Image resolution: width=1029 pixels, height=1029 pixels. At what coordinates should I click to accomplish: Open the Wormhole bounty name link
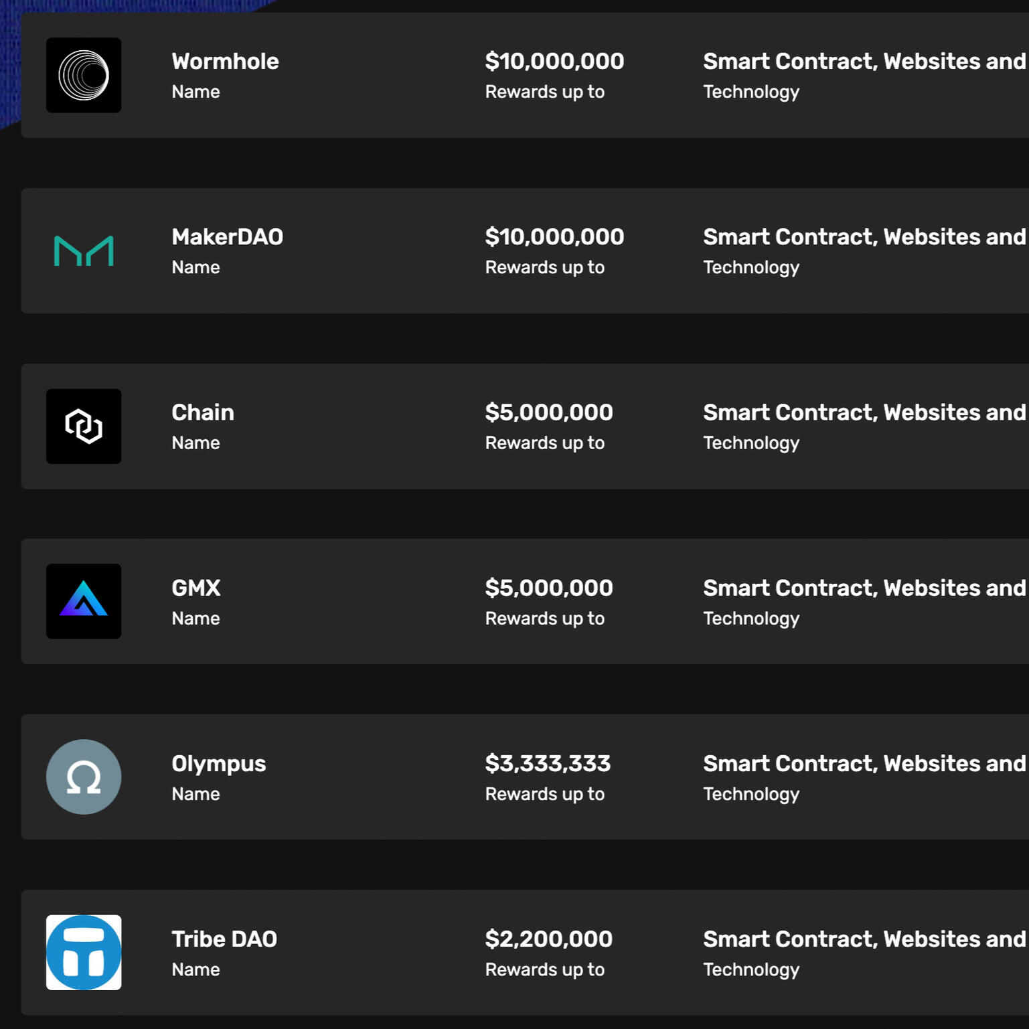point(225,62)
